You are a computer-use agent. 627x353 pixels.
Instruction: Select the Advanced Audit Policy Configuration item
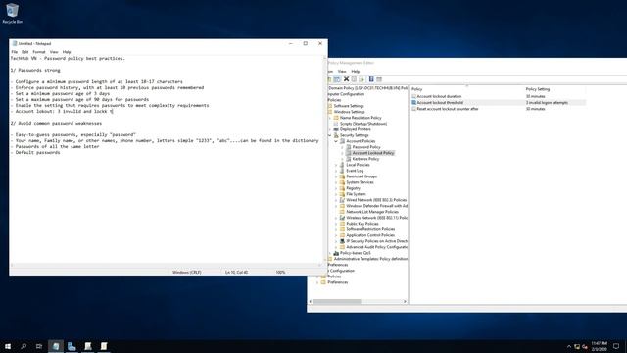[376, 247]
